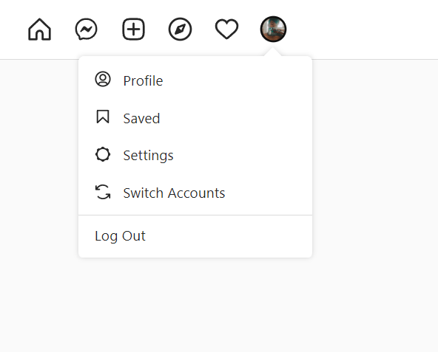Click the round profile photo thumbnail
This screenshot has width=438, height=352.
273,29
